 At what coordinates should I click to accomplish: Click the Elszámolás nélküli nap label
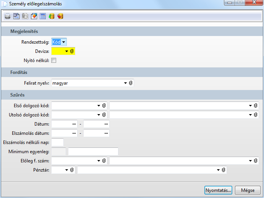click(x=26, y=142)
